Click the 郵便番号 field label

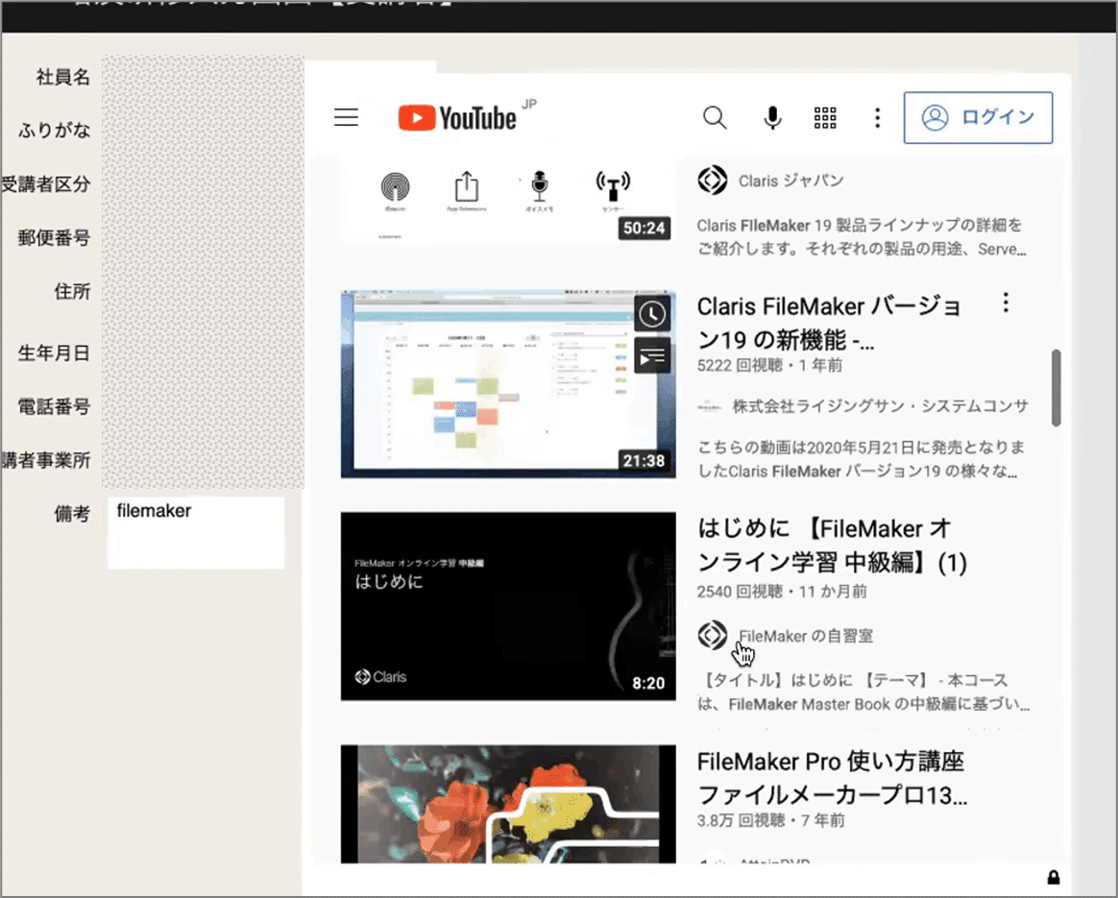(x=54, y=238)
